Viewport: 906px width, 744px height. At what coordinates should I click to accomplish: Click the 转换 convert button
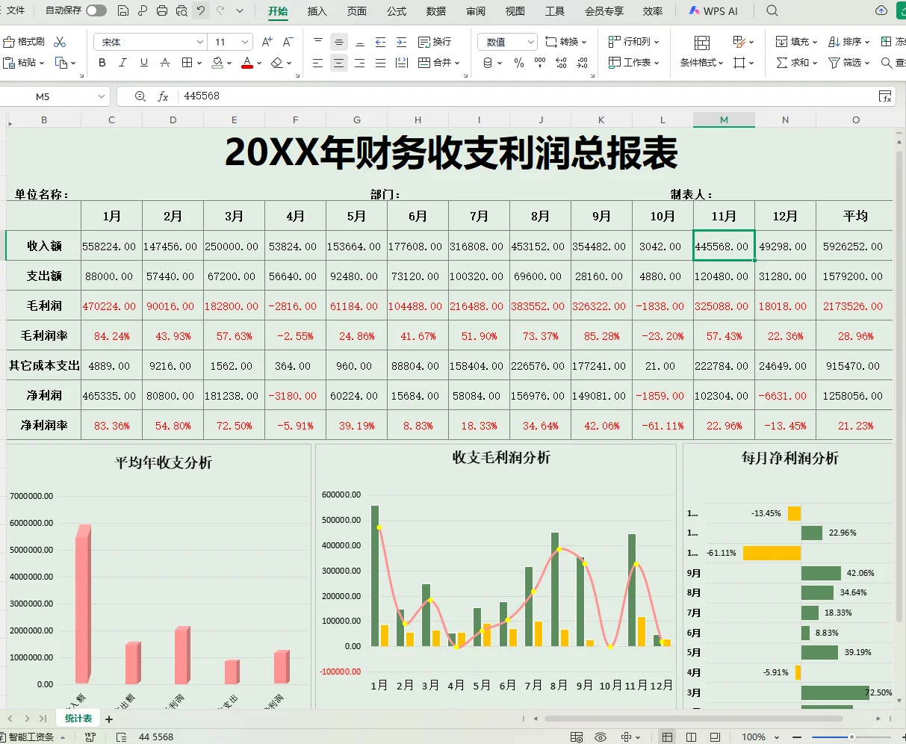566,42
